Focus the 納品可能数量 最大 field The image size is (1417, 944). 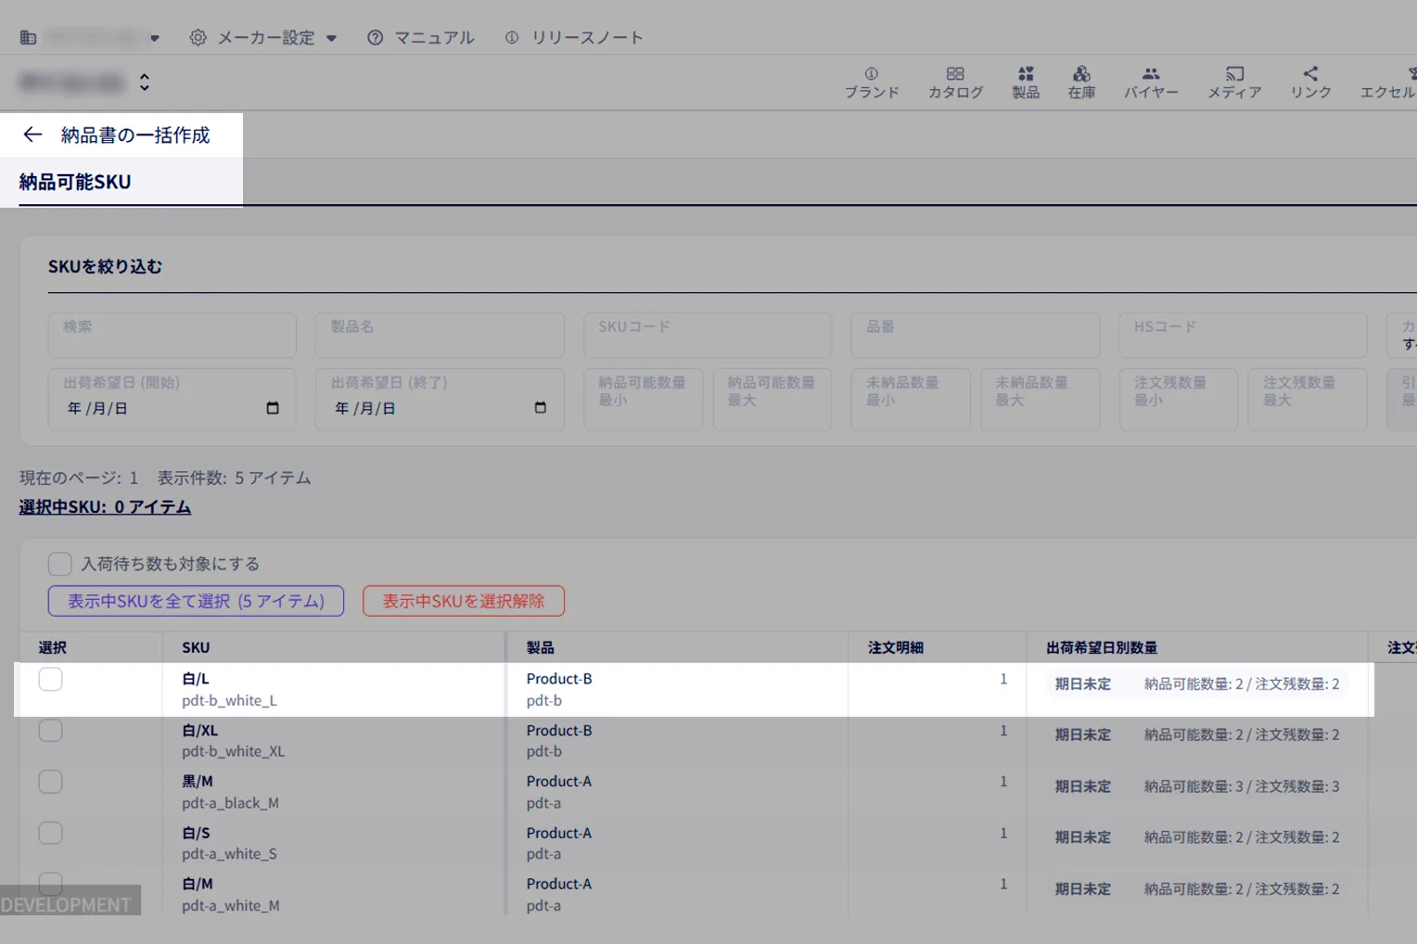tap(772, 400)
